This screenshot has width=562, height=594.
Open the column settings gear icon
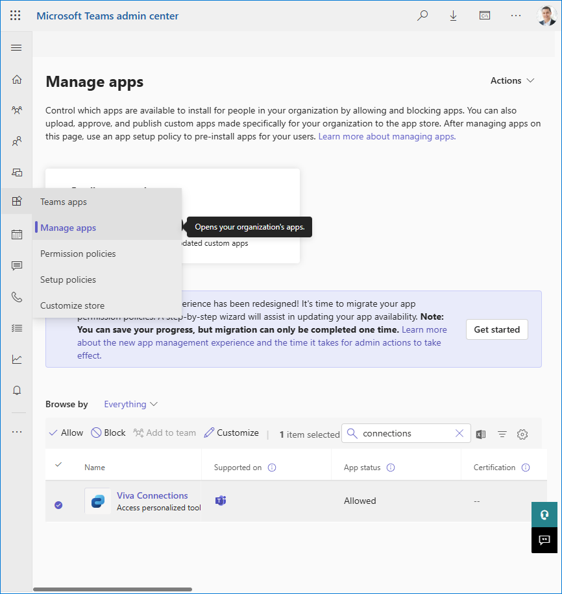pyautogui.click(x=522, y=434)
